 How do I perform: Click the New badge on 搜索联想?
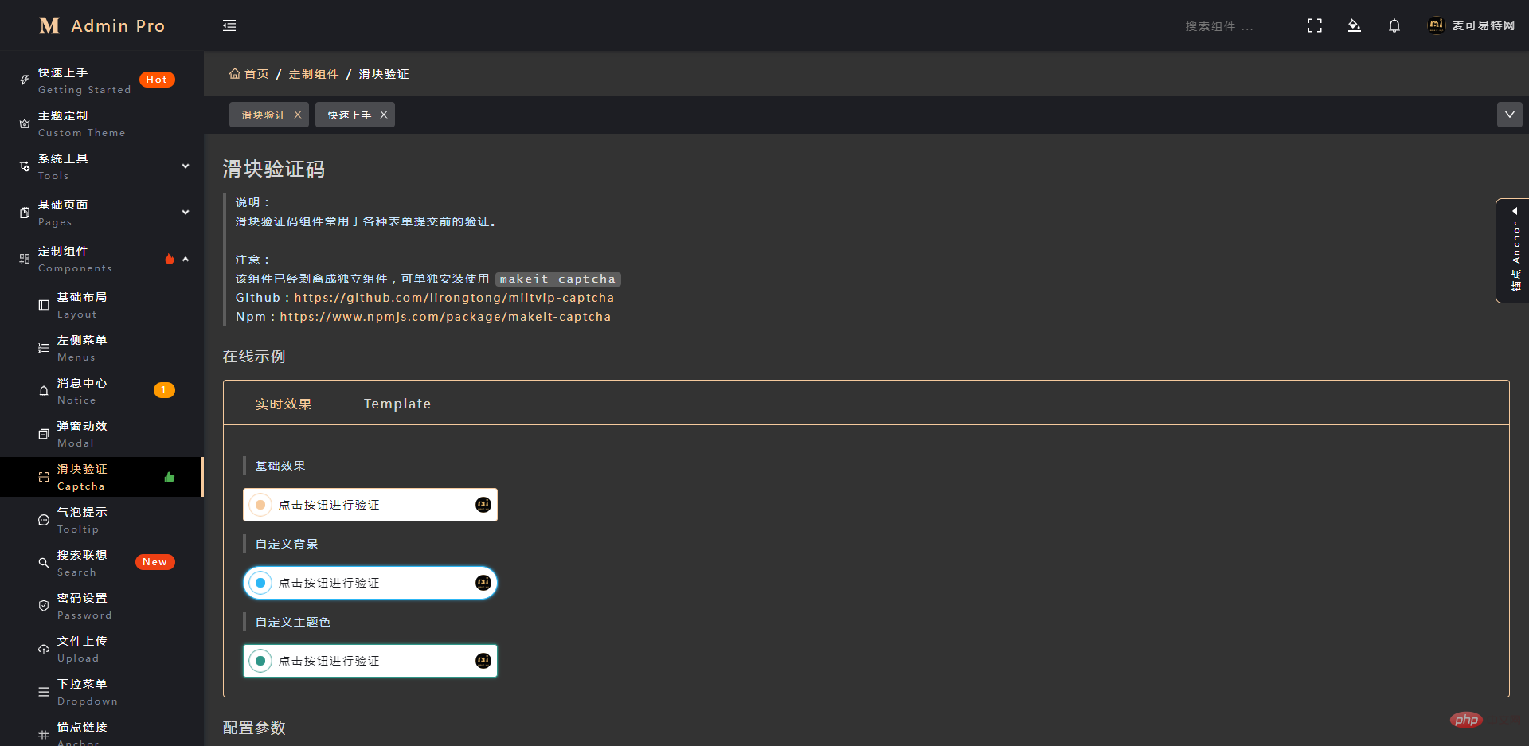(x=155, y=562)
